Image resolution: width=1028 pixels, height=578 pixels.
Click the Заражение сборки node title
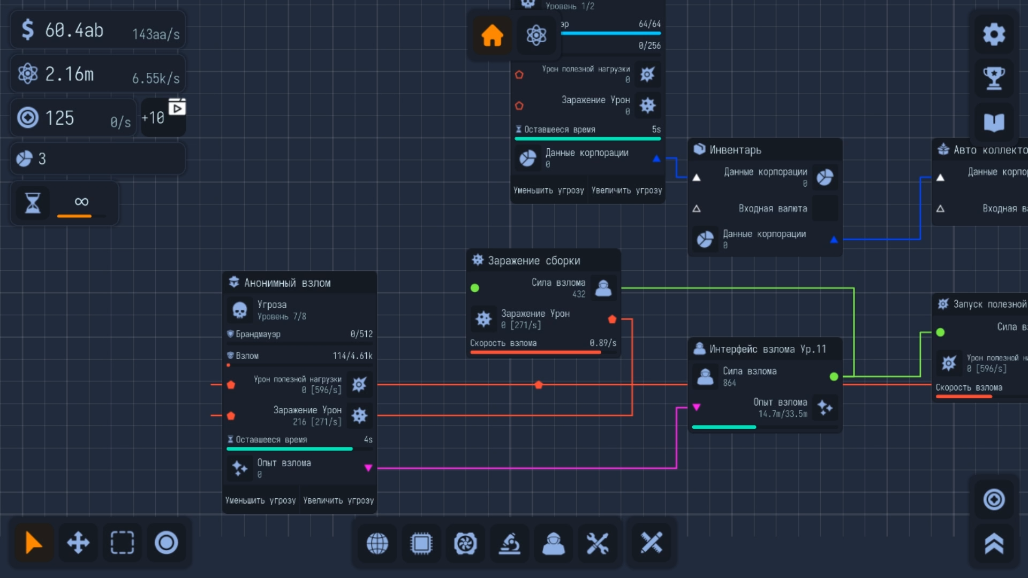534,261
